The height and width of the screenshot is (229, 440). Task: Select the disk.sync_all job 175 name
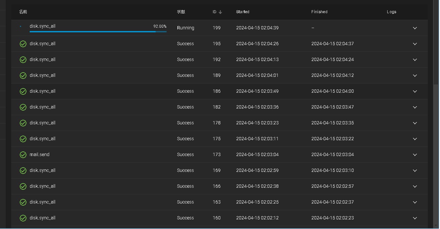point(43,139)
